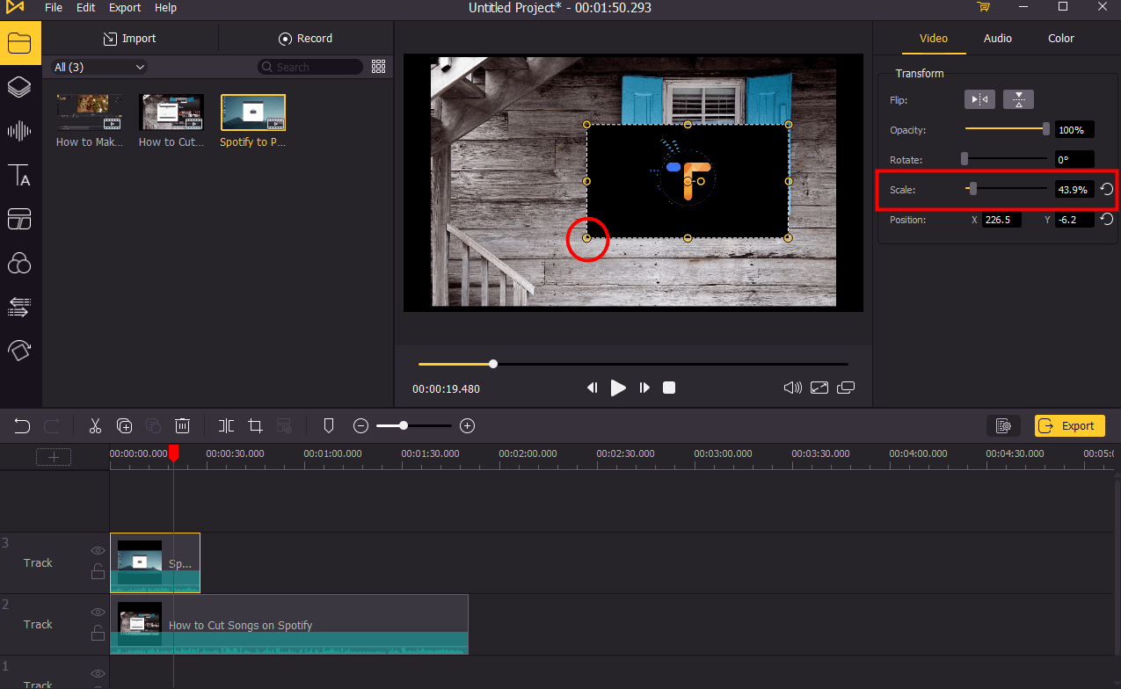
Task: Select the Spotify to P thumbnail in media library
Action: click(252, 112)
